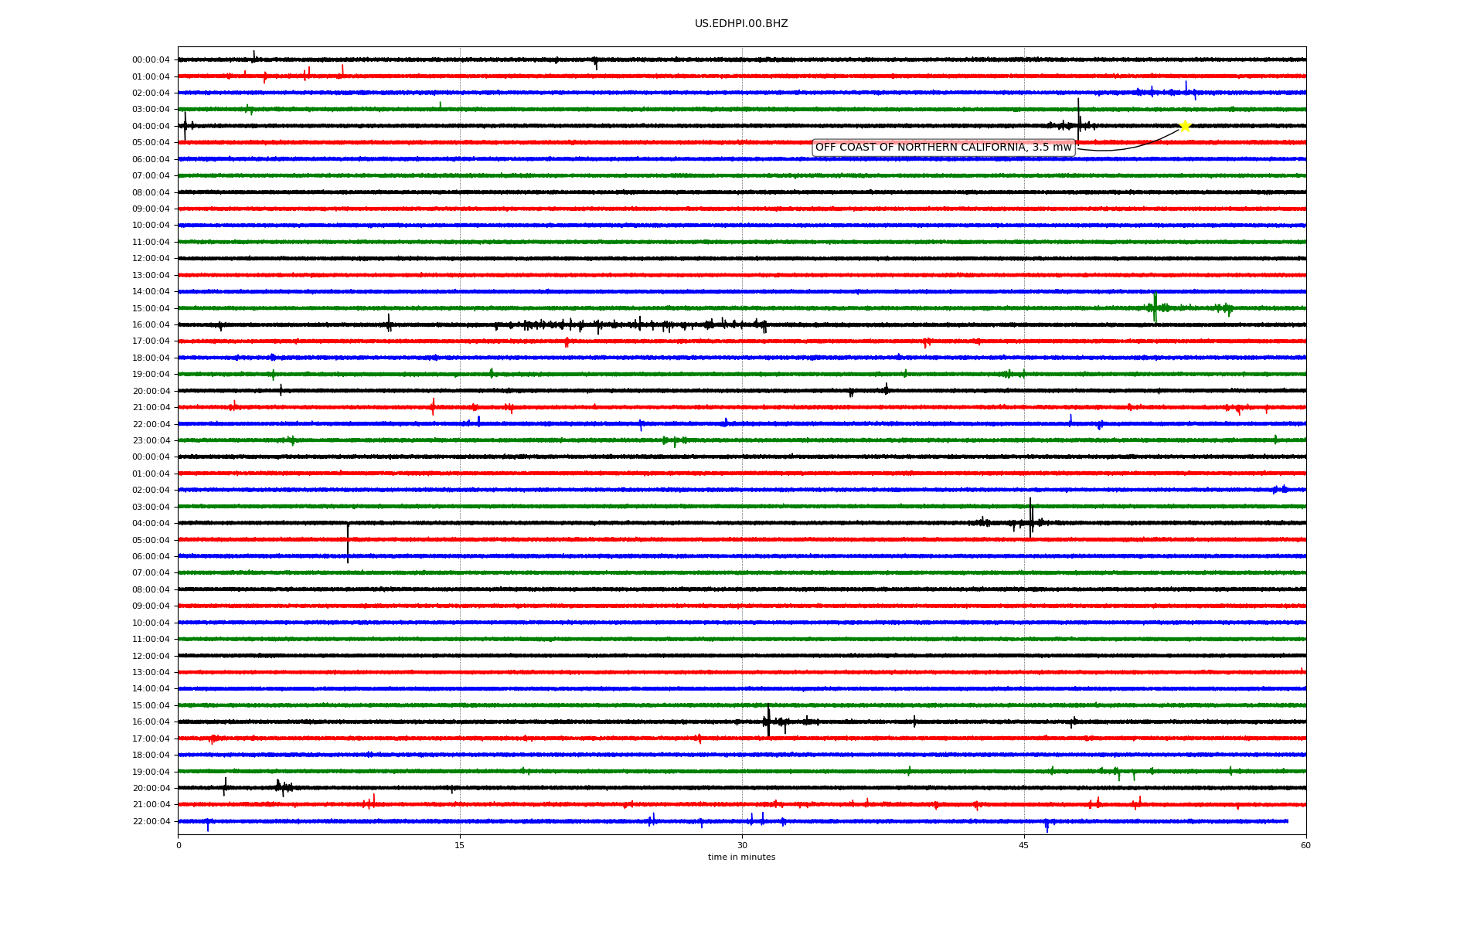Click the 0 tick label on the time axis
1484x927 pixels.
point(179,845)
